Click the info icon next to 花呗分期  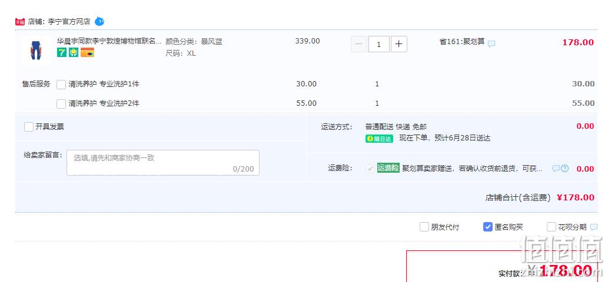[594, 227]
